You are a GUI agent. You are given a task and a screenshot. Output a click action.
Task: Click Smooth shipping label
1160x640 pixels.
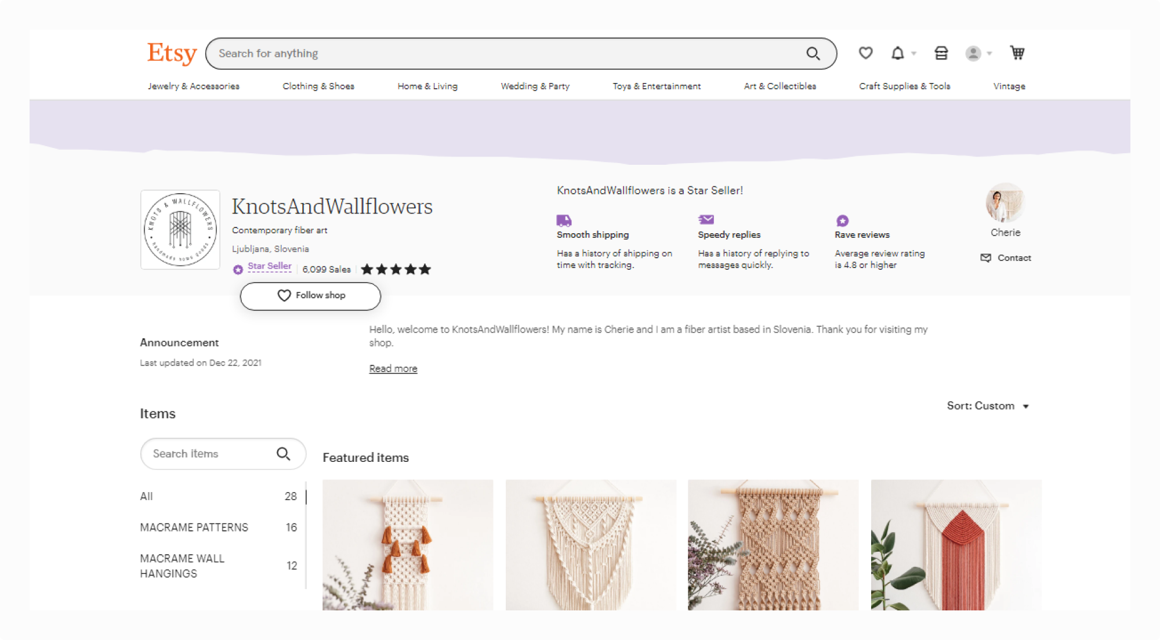coord(593,234)
